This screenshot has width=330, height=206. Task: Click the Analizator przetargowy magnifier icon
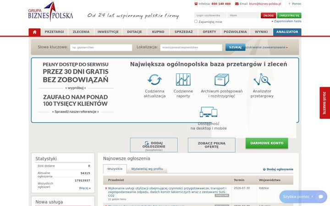click(x=262, y=79)
